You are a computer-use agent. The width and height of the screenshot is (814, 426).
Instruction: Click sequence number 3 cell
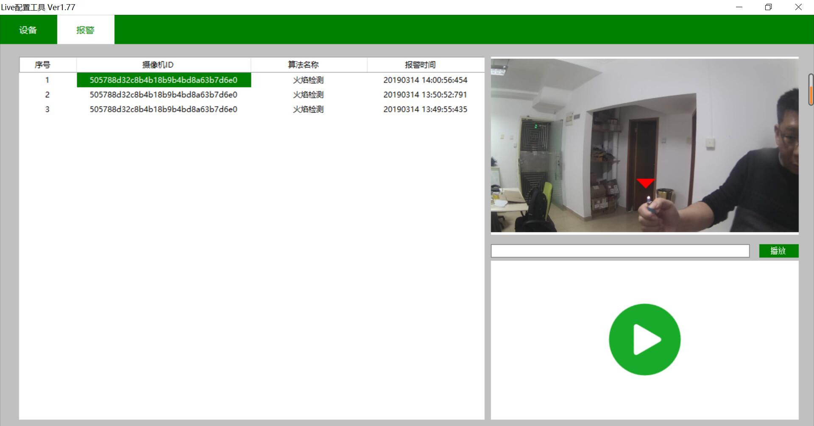click(x=47, y=109)
